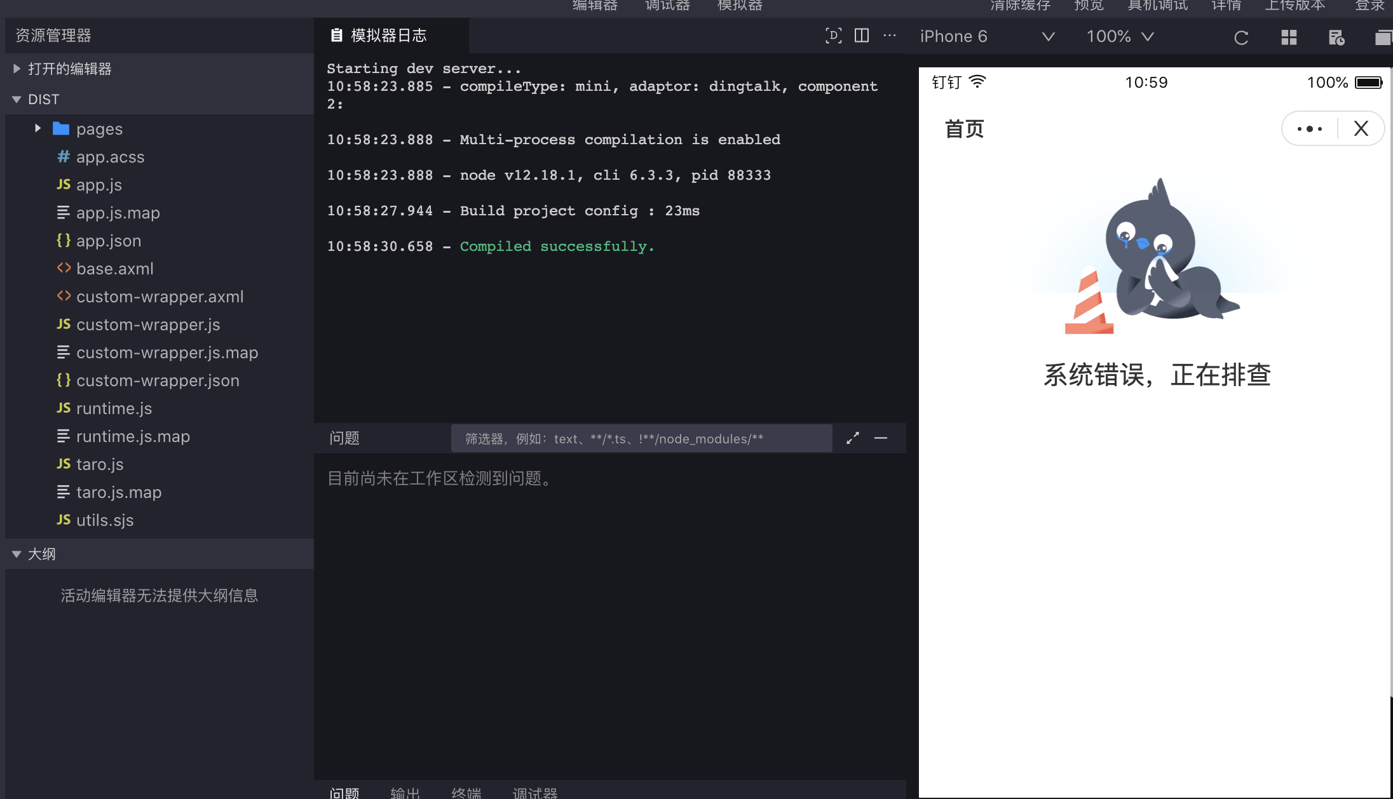Click the refresh simulator icon

[1240, 37]
